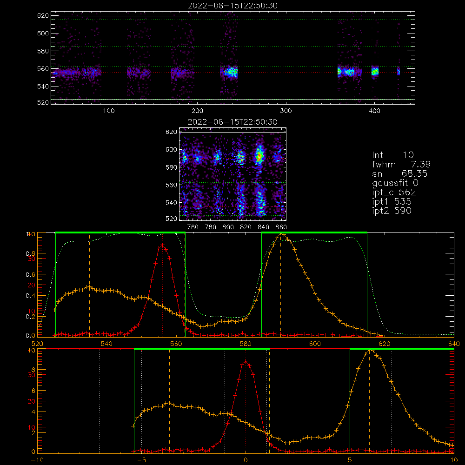The image size is (465, 465).
Task: Select the 'Int 10' readout
Action: 392,155
